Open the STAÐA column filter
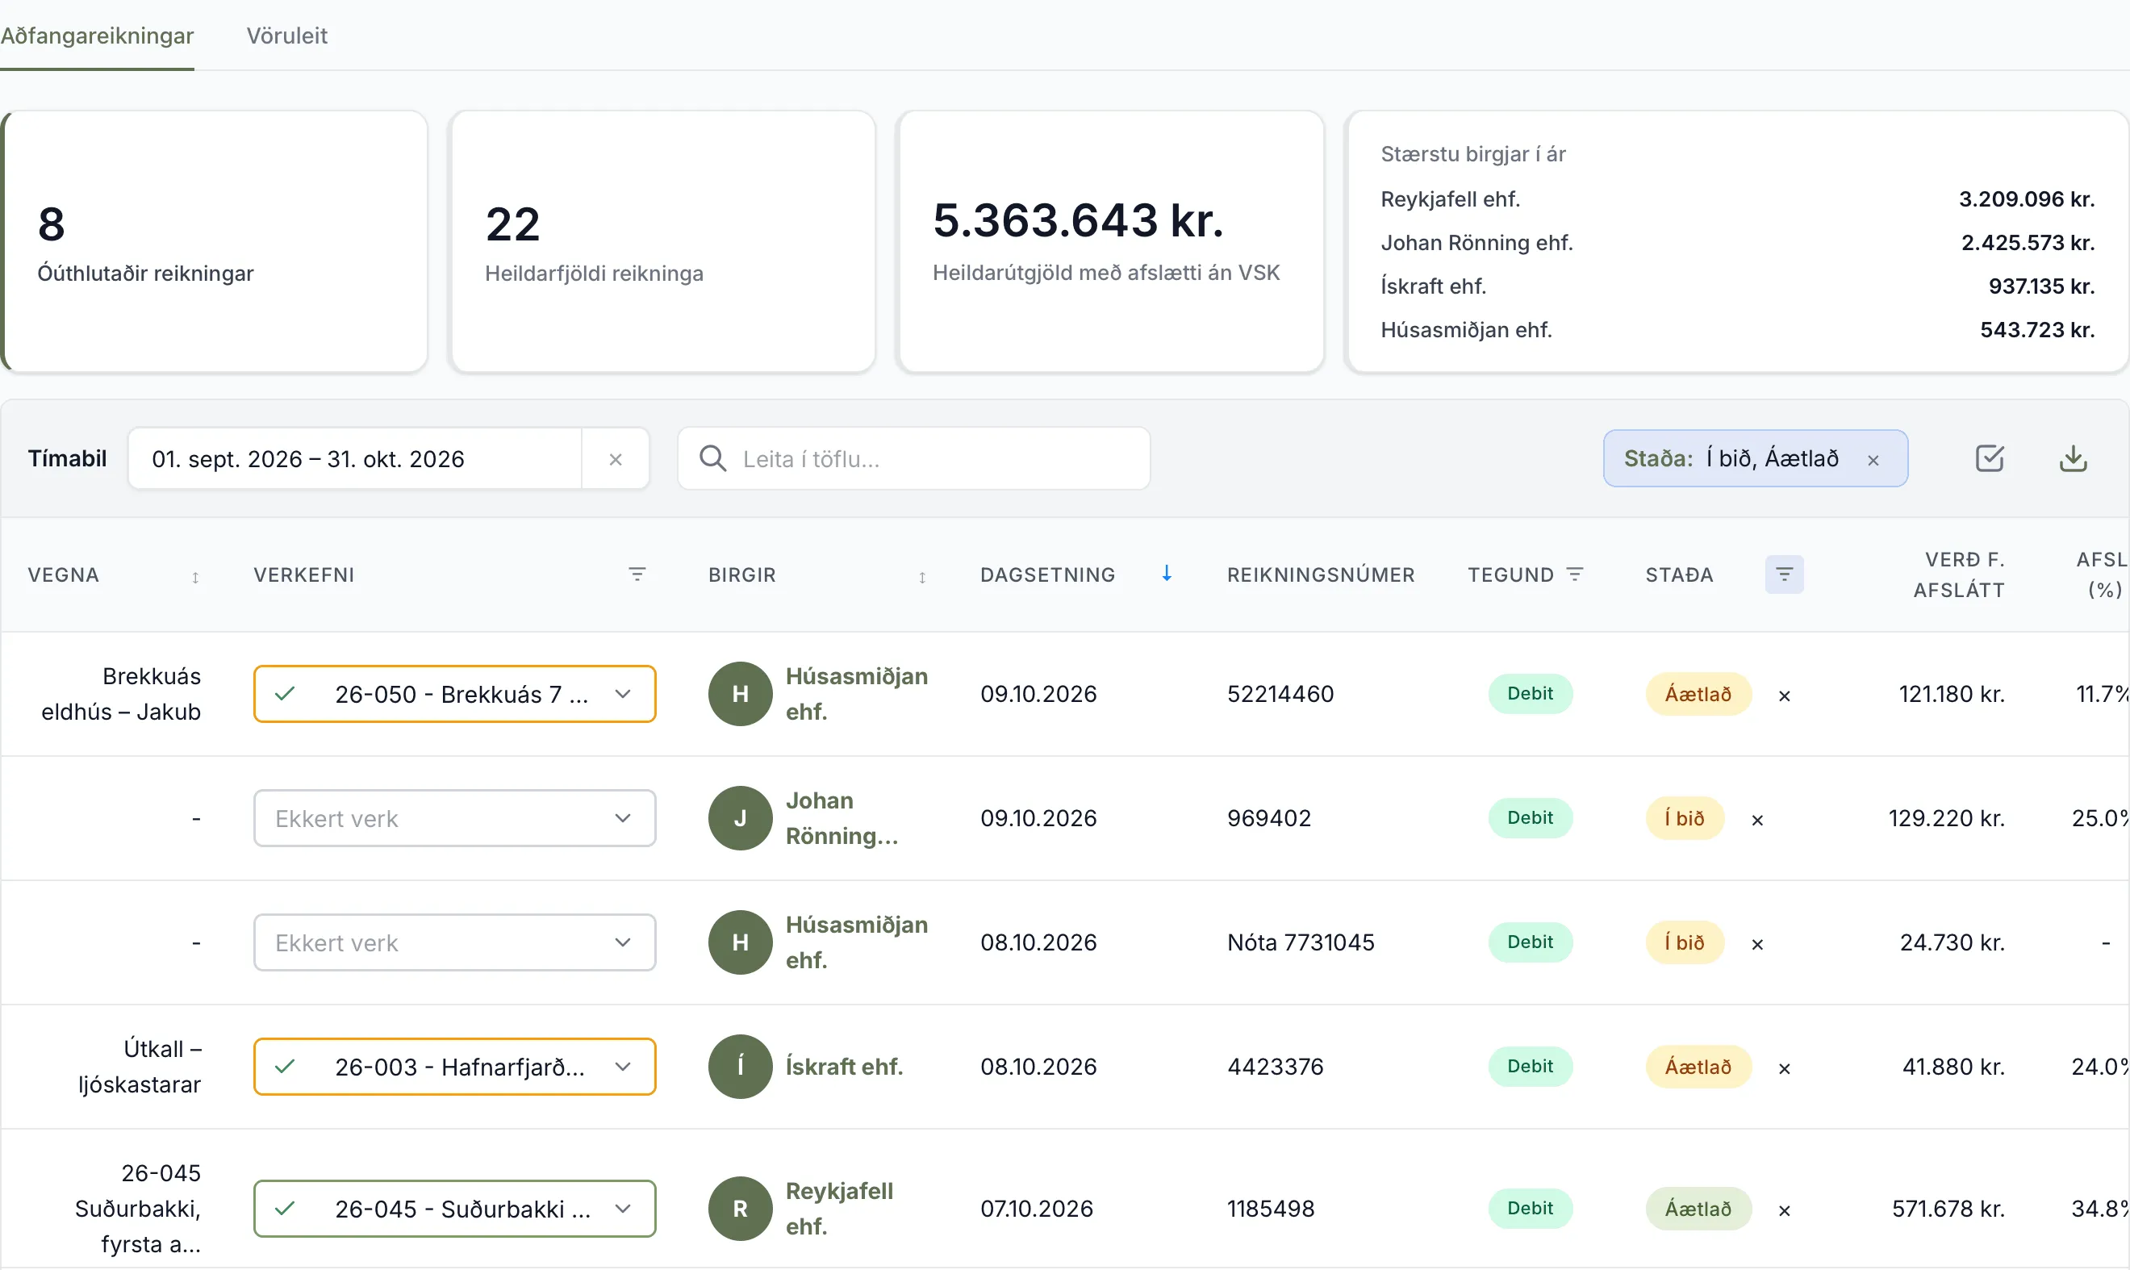This screenshot has width=2130, height=1270. pos(1784,574)
